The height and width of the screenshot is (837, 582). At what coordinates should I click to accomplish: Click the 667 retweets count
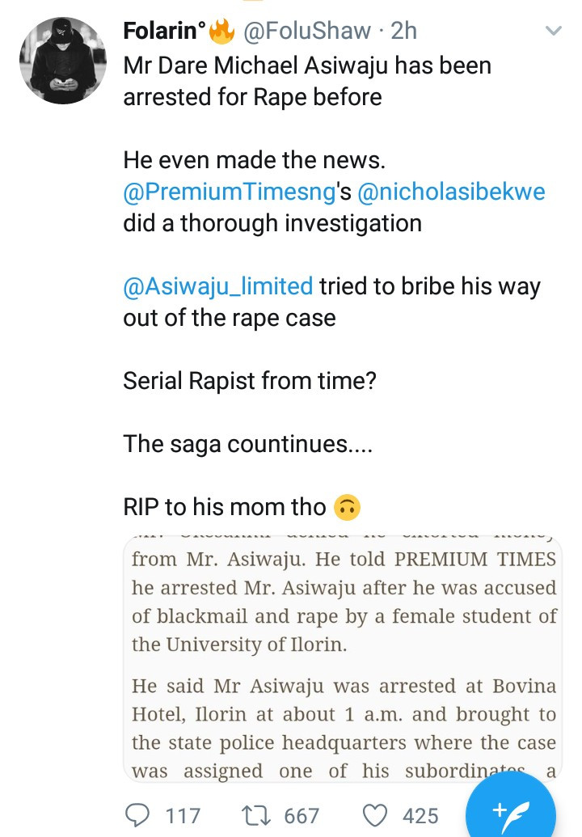(x=302, y=815)
